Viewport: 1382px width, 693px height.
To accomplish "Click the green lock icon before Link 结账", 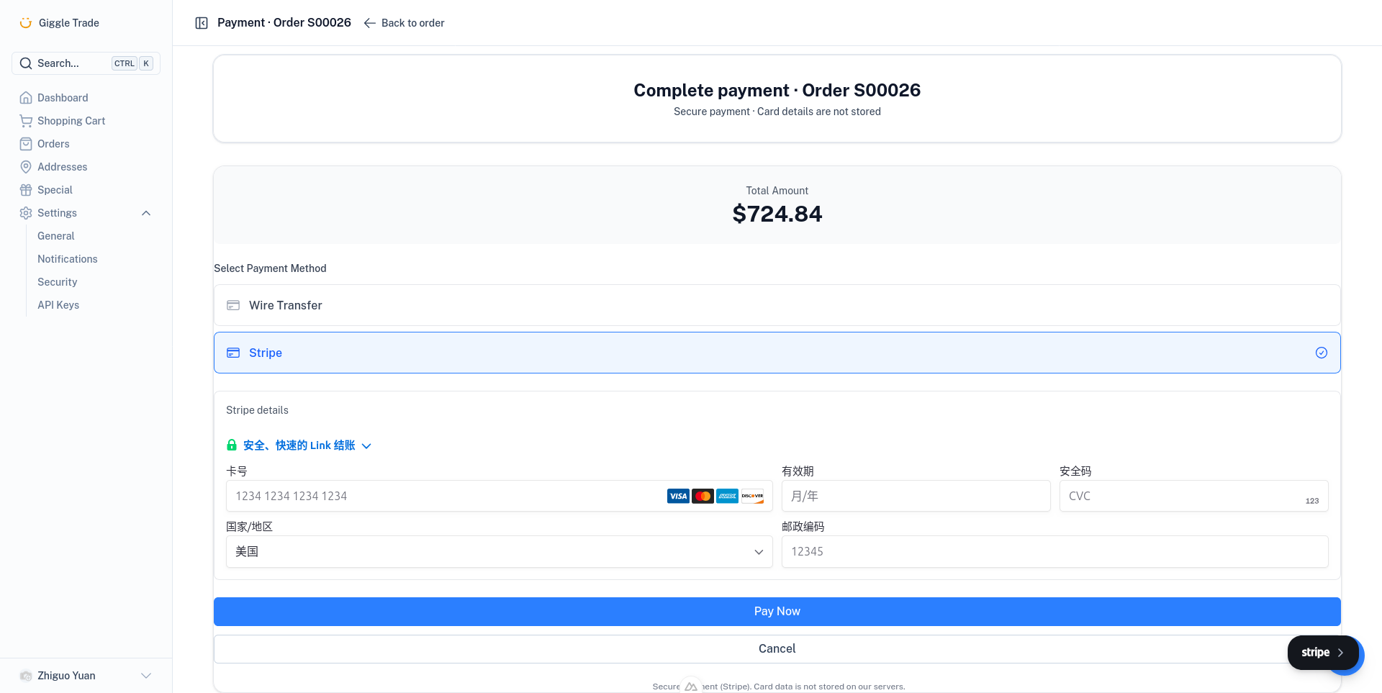I will click(231, 445).
